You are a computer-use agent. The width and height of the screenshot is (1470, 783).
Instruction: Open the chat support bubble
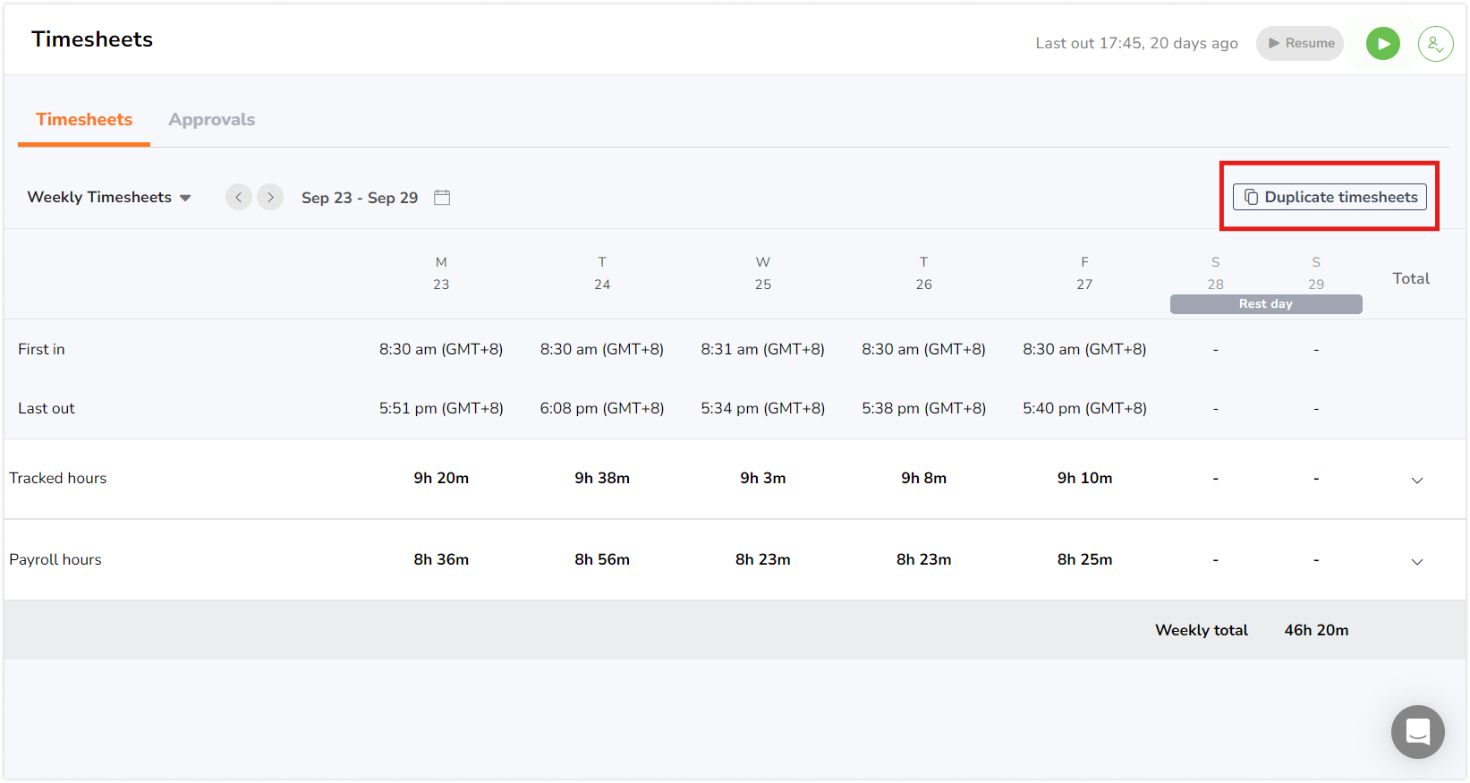click(1417, 731)
